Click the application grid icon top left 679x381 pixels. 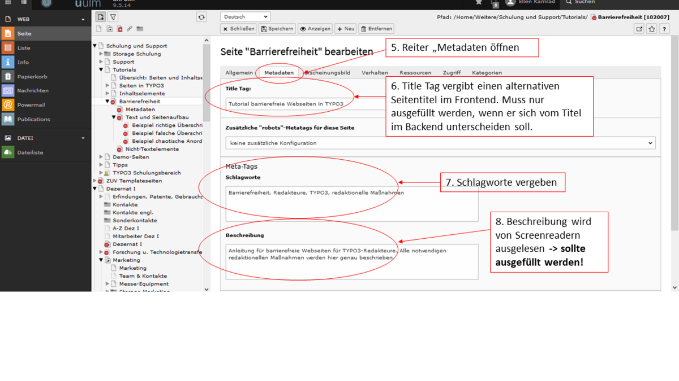pyautogui.click(x=8, y=3)
